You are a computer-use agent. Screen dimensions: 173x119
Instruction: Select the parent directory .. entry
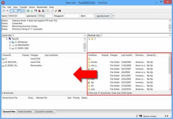[x=90, y=59]
